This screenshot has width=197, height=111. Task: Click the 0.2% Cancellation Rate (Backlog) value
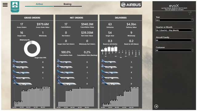87,52
